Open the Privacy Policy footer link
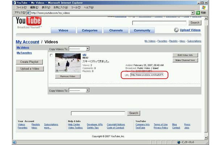221x145 pixels. point(161,128)
